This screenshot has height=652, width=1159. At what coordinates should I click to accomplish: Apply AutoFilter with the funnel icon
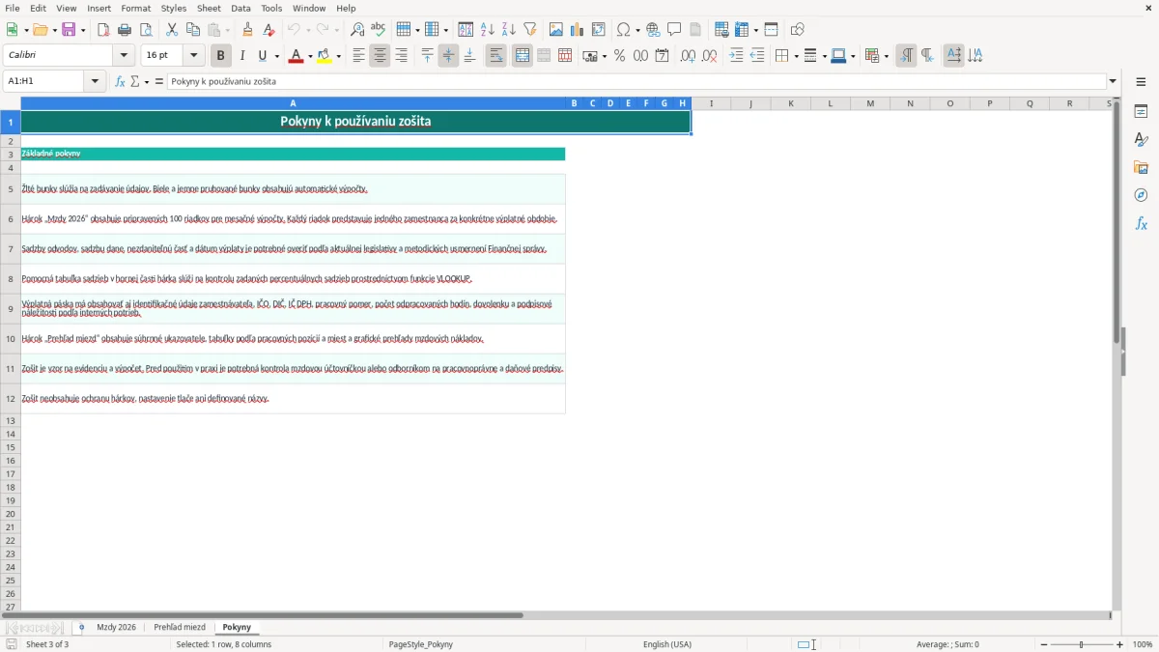pos(530,30)
